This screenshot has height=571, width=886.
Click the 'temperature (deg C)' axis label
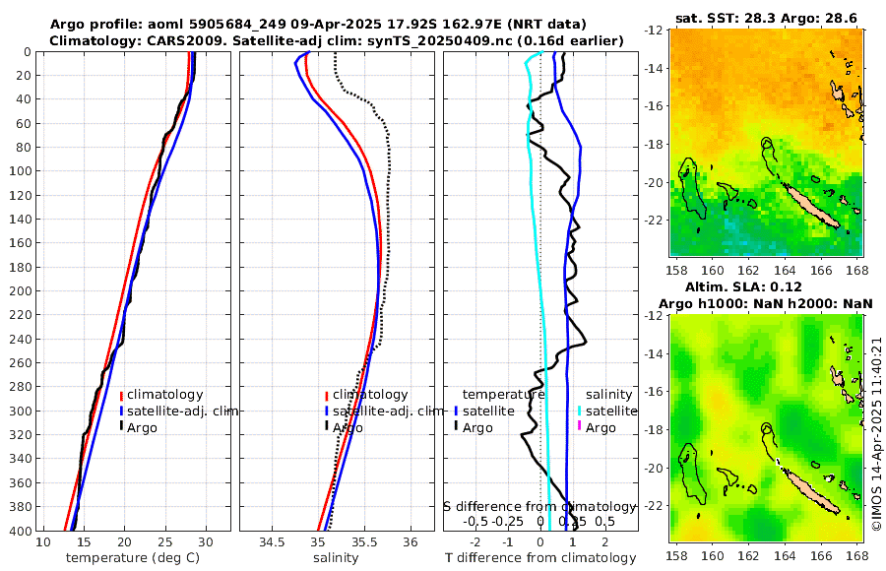133,558
